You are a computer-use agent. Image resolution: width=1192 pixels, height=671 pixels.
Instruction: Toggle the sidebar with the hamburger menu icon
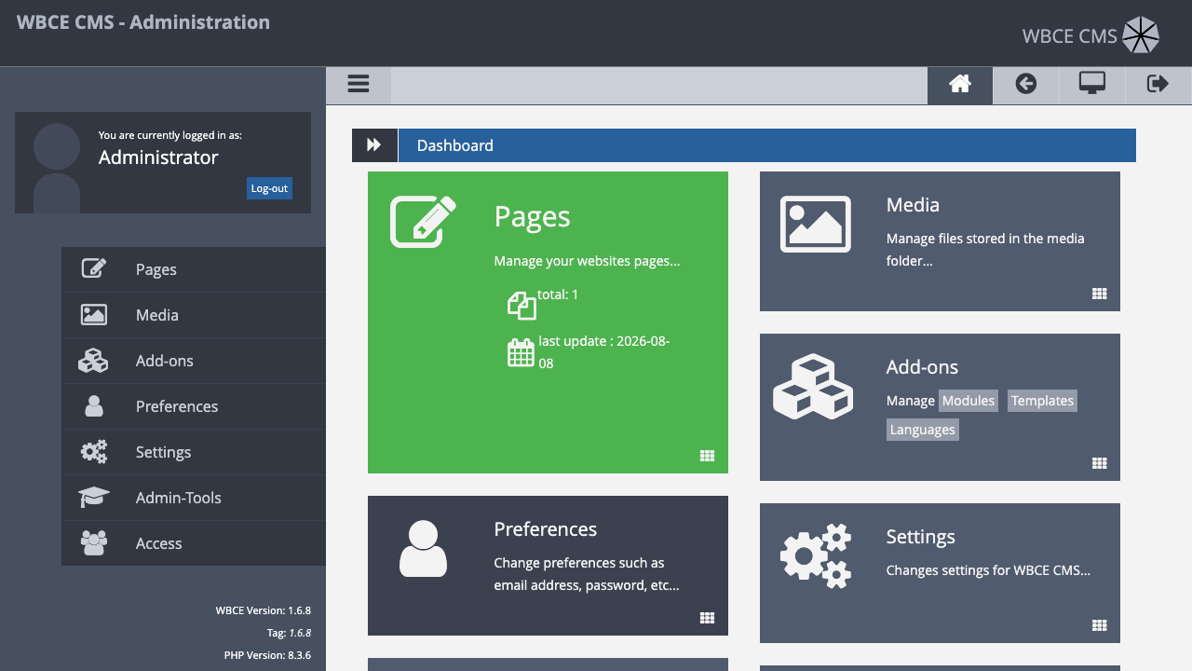click(x=359, y=84)
